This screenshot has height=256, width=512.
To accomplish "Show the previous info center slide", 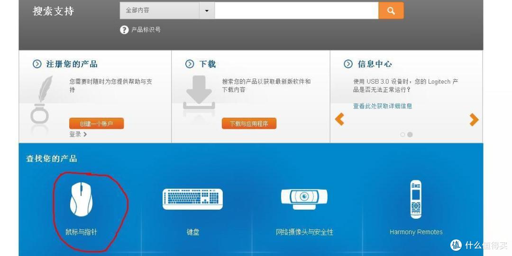I will coord(339,119).
